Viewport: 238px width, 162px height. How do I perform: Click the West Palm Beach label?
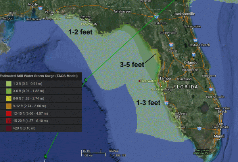pyautogui.click(x=222, y=110)
